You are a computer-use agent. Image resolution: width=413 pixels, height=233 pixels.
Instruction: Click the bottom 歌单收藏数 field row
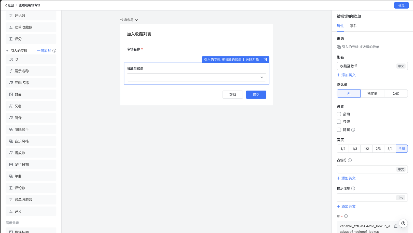point(31,200)
